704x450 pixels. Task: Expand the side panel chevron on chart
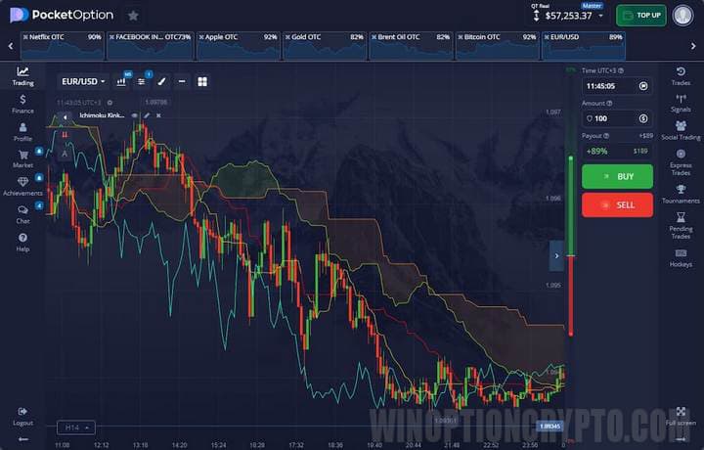[x=556, y=255]
